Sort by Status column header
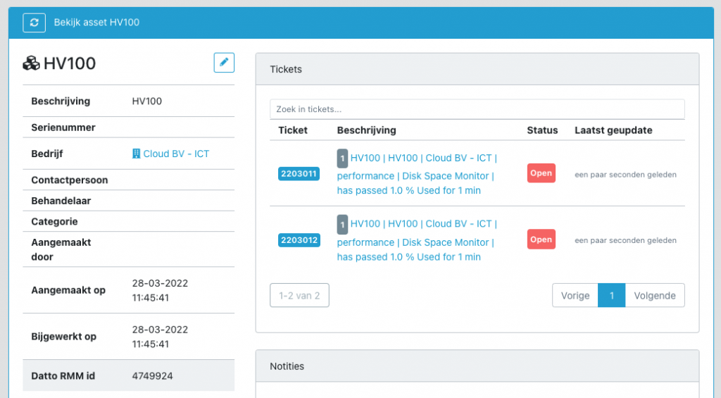Viewport: 721px width, 398px height. tap(542, 130)
